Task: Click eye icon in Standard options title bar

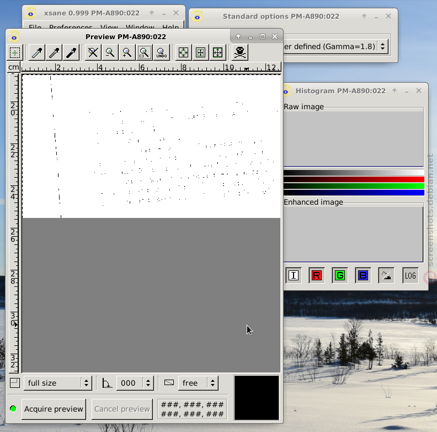Action: pyautogui.click(x=198, y=16)
